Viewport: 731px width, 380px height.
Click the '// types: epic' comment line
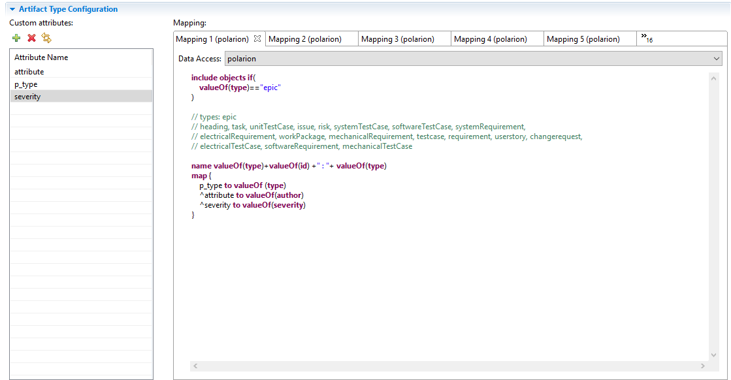pyautogui.click(x=214, y=117)
